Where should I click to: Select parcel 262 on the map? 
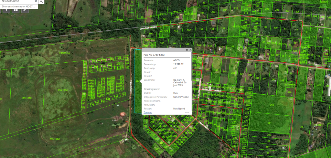pos(272,105)
